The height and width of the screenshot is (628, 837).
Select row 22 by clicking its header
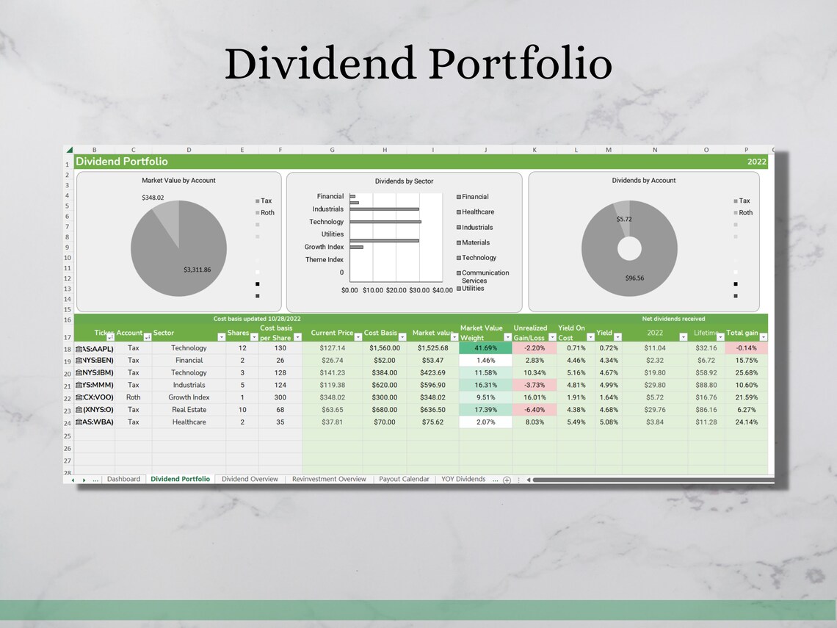[x=67, y=397]
